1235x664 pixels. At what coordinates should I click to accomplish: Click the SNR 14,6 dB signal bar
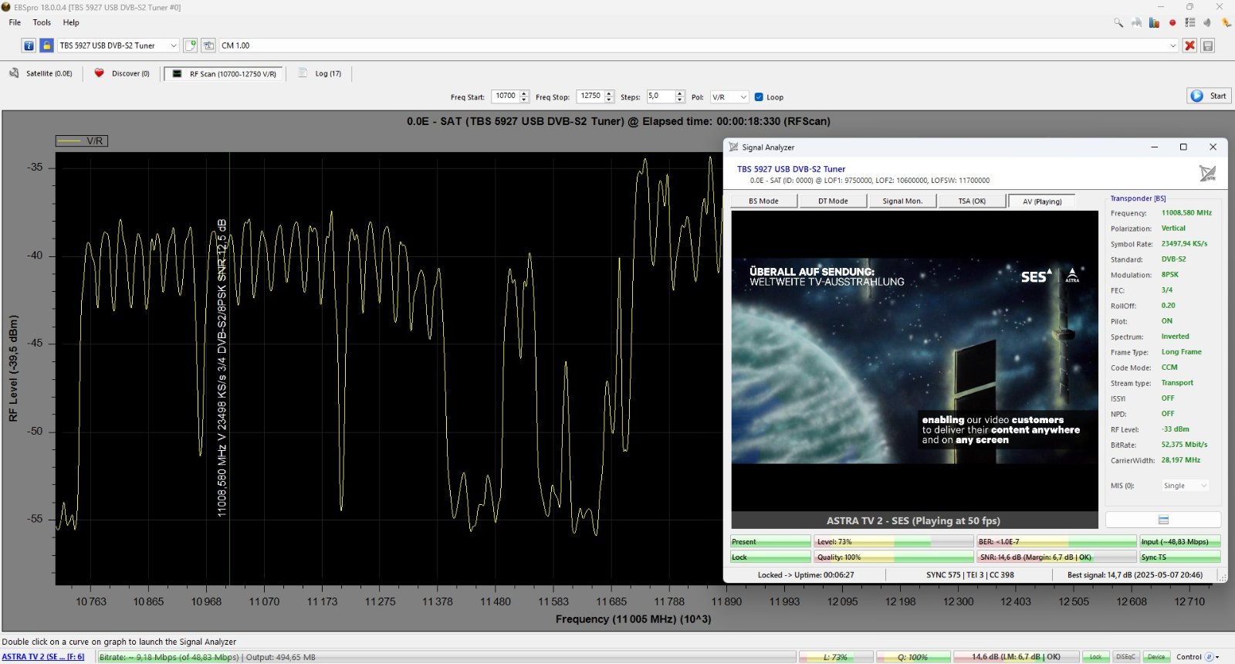click(1056, 557)
